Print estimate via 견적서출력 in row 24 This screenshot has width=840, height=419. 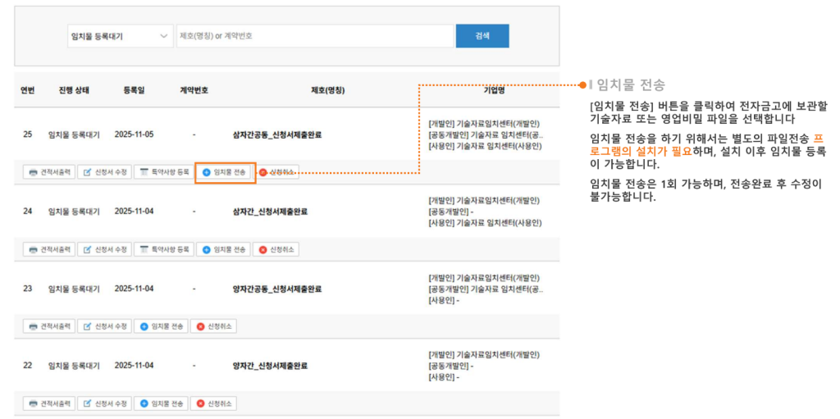[x=49, y=249]
